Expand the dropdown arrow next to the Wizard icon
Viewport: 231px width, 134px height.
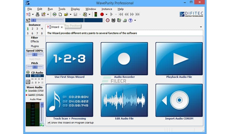33,14
